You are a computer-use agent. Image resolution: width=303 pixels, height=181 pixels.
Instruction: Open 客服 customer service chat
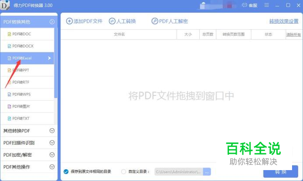pyautogui.click(x=250, y=5)
